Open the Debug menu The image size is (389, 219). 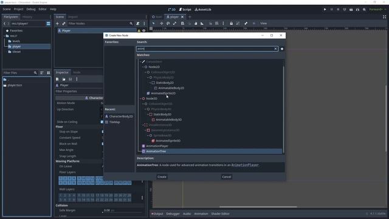tap(31, 9)
